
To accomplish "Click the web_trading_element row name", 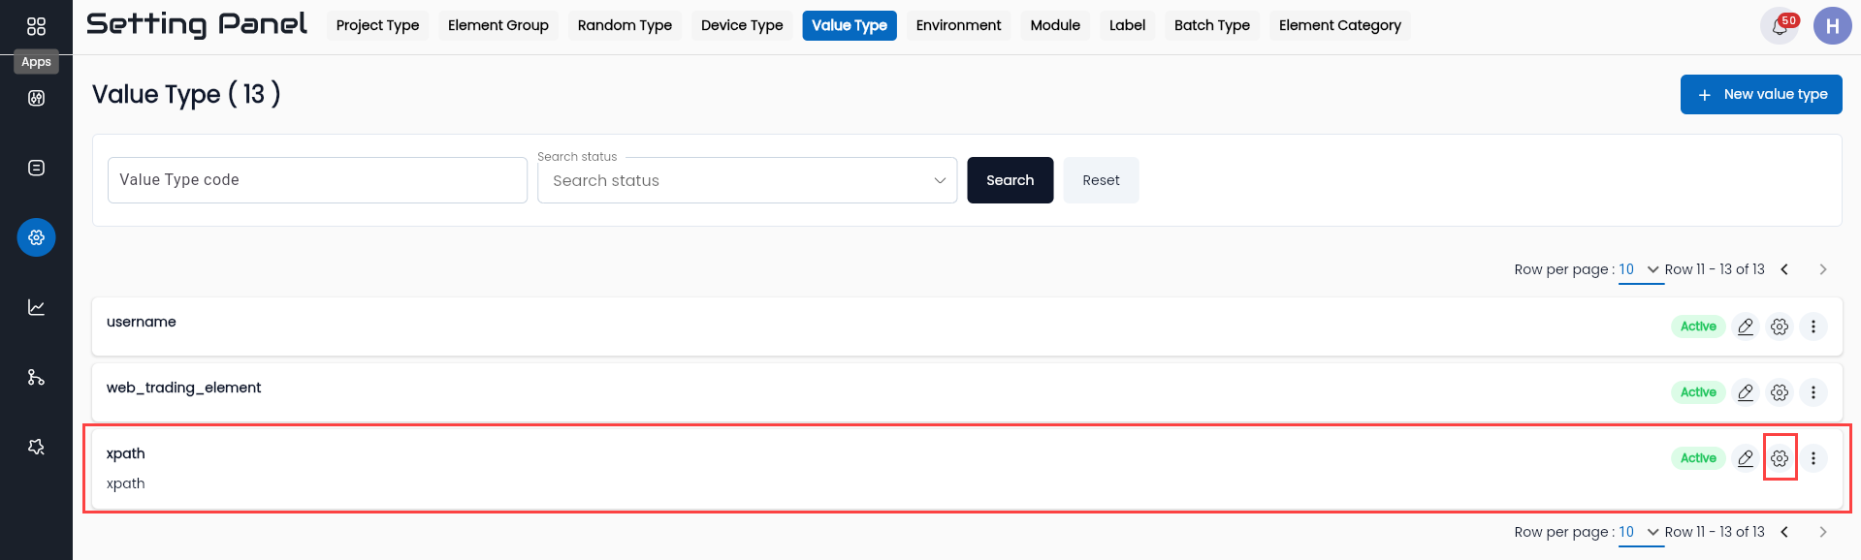I will (183, 388).
